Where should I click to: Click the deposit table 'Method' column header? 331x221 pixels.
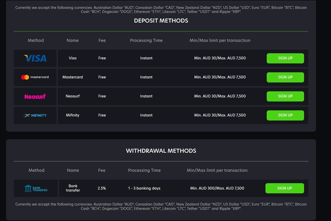36,40
